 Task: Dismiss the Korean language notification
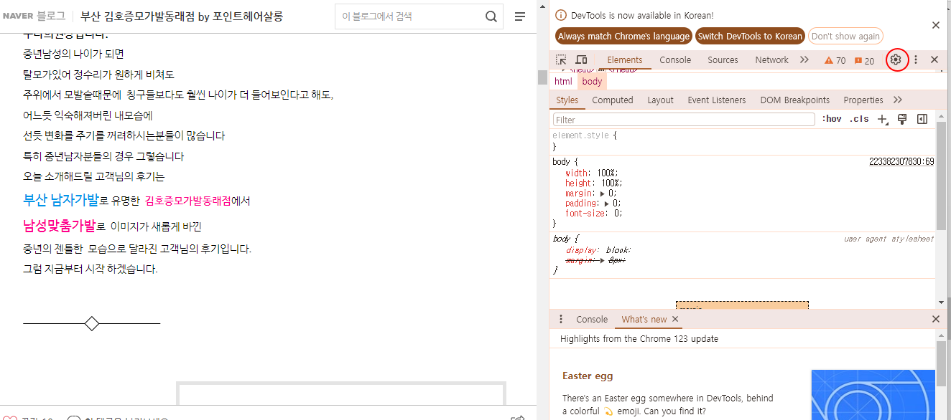point(935,25)
